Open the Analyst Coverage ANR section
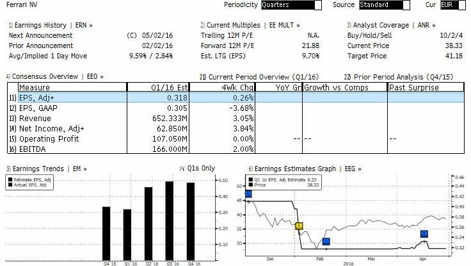 [x=392, y=25]
